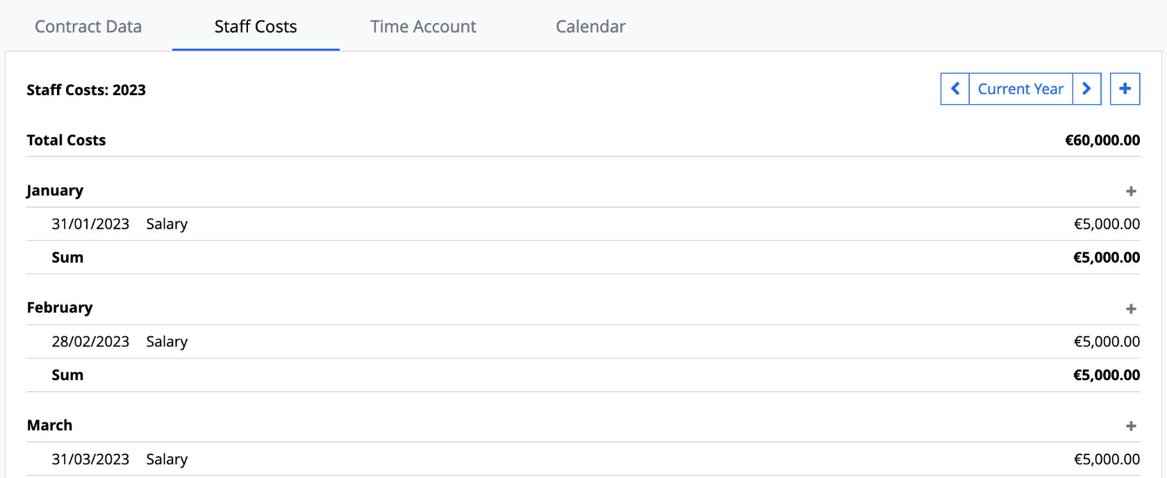Add new staff cost with blue plus
Image resolution: width=1167 pixels, height=478 pixels.
[x=1125, y=89]
